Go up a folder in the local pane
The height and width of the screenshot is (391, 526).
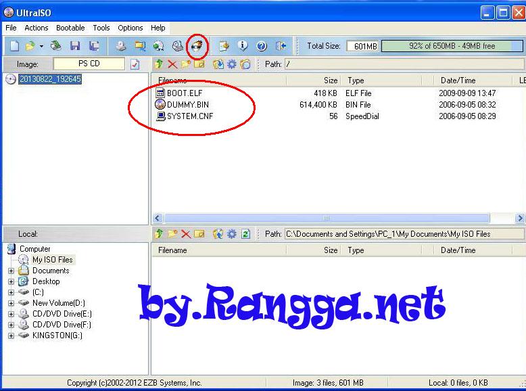pyautogui.click(x=159, y=233)
